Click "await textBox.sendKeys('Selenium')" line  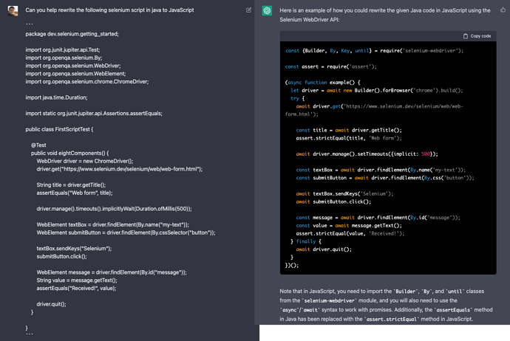coord(344,194)
